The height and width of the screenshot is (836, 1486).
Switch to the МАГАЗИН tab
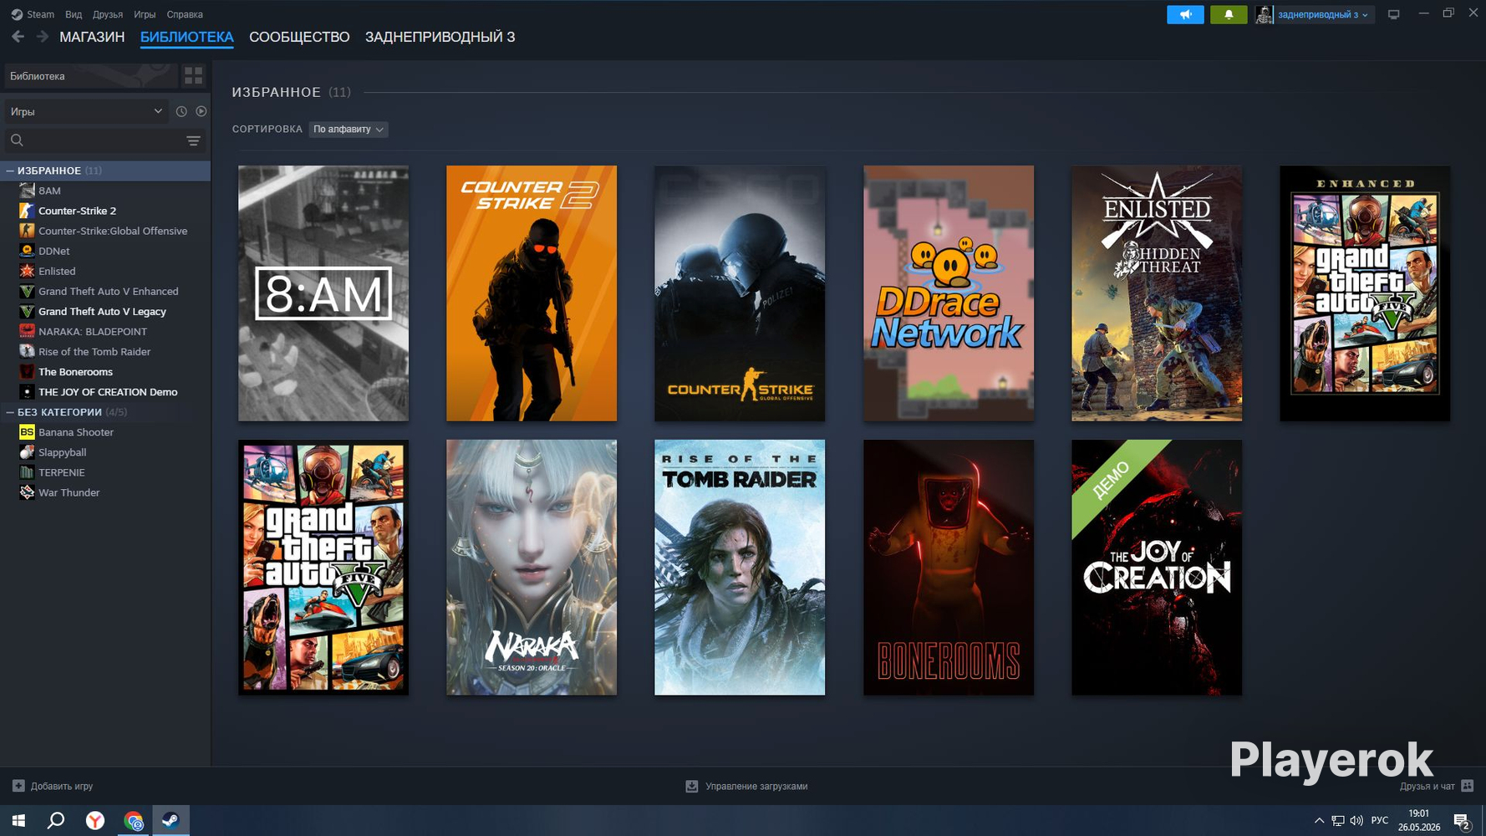point(92,37)
